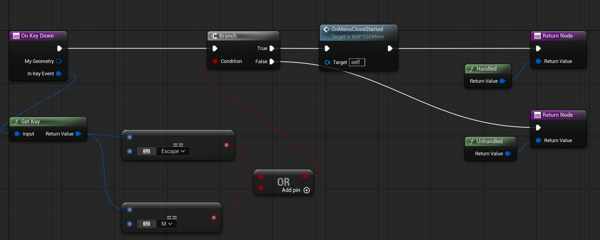Click the On Key Down execution output pin
The height and width of the screenshot is (240, 600).
coord(59,48)
